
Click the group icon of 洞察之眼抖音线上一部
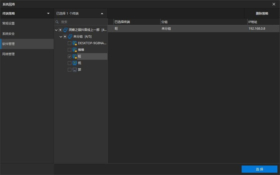(x=65, y=30)
